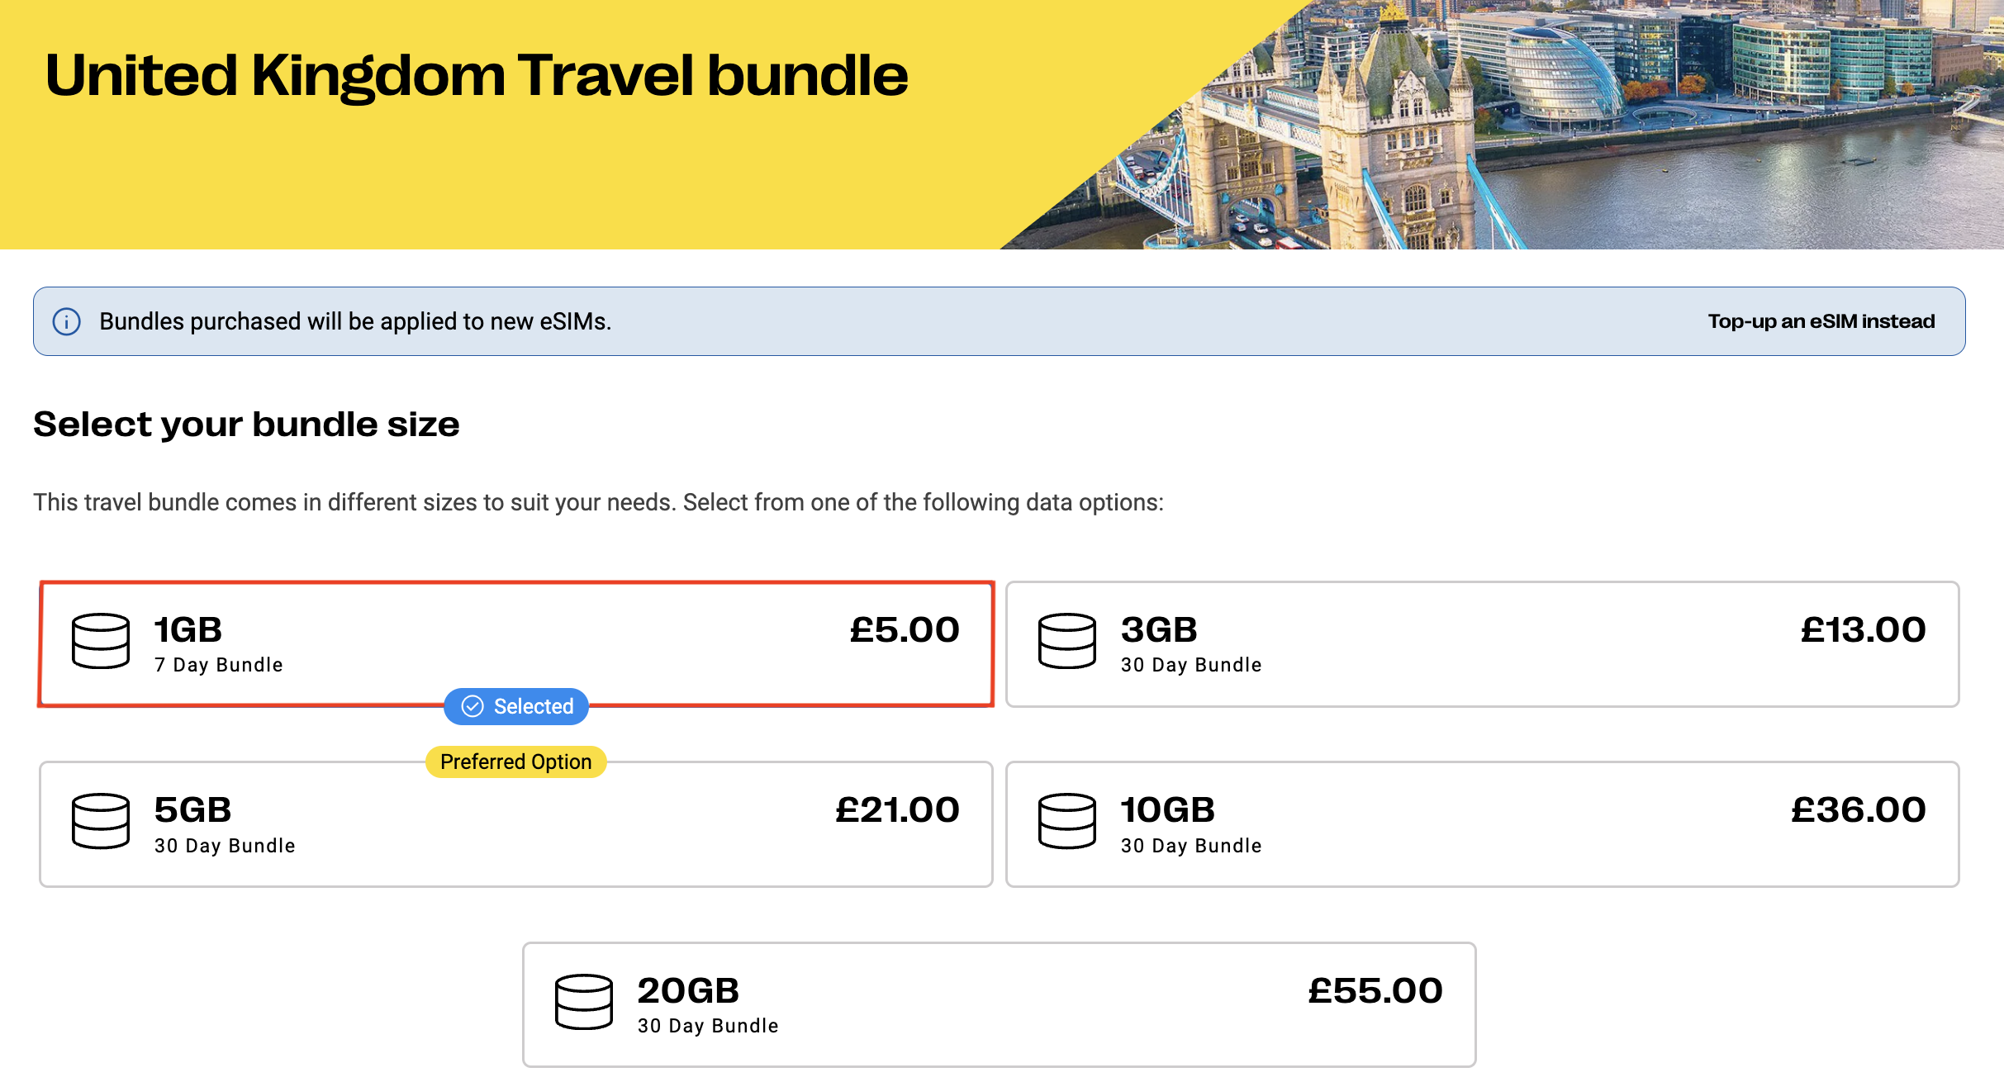Click the database icon on 3GB bundle
The width and height of the screenshot is (2004, 1082).
click(x=1066, y=641)
